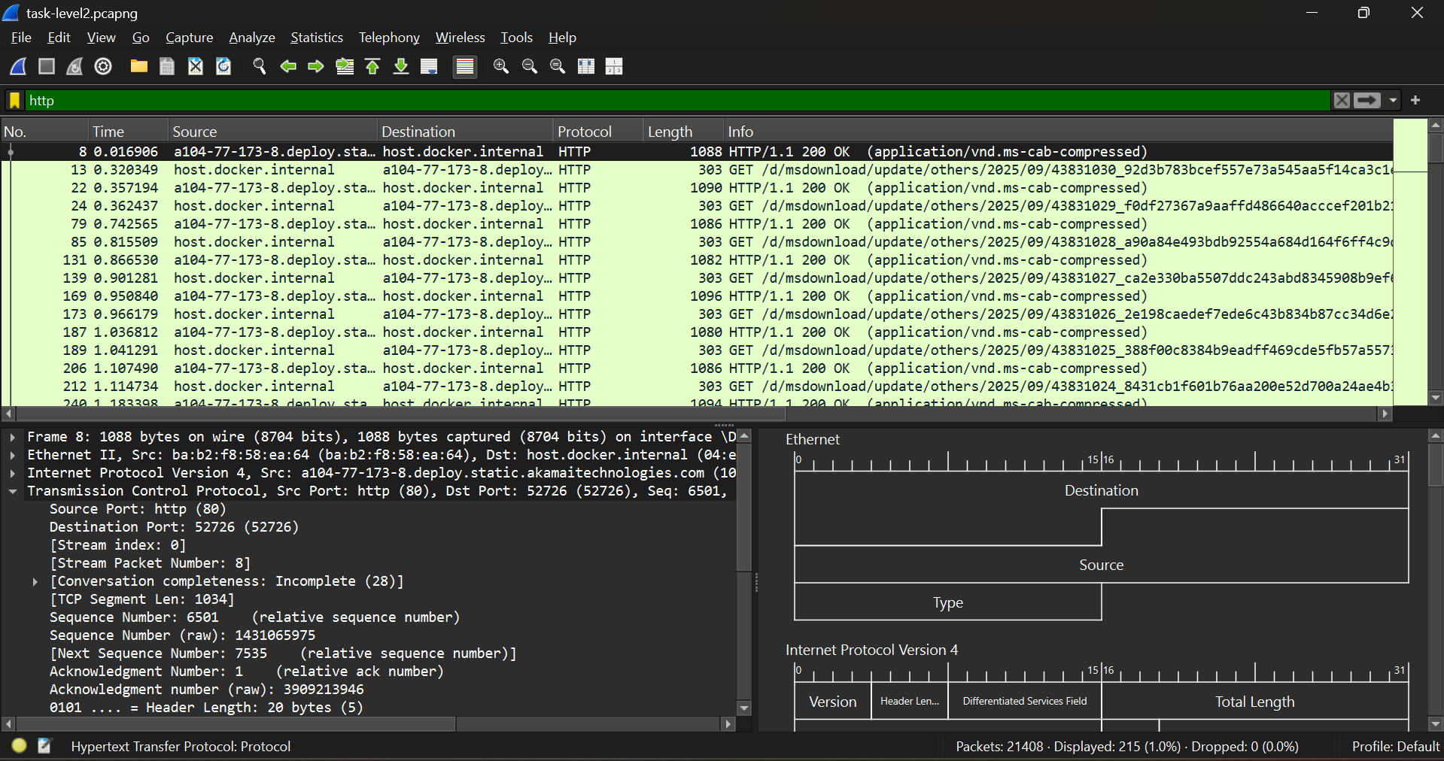
Task: Open capture options gear icon
Action: tap(103, 66)
